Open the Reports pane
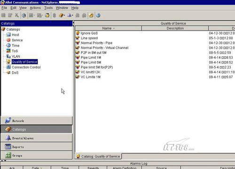Screen dimensions: 235x169 (37, 146)
